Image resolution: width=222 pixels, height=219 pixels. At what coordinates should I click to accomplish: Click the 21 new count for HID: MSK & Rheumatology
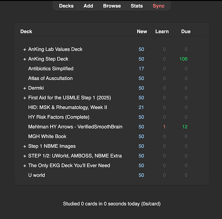point(141,108)
